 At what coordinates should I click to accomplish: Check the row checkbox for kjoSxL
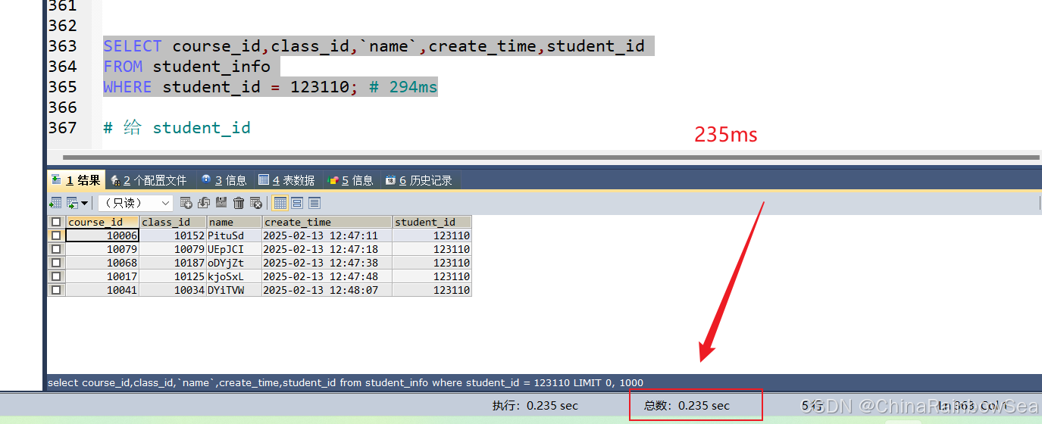(56, 276)
